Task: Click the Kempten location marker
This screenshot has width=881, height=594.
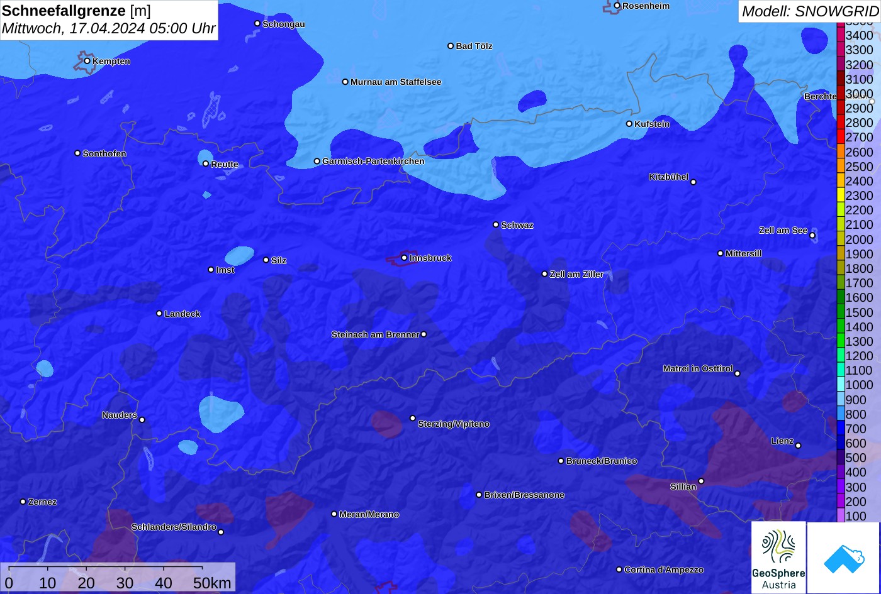Action: coord(87,61)
